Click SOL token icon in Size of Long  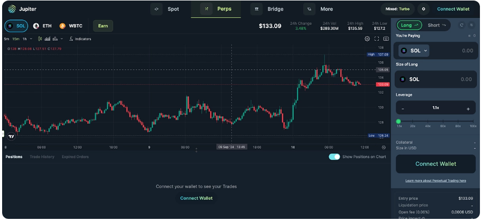click(403, 79)
